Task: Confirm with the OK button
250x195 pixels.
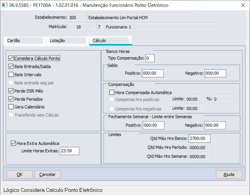Action: (20, 175)
